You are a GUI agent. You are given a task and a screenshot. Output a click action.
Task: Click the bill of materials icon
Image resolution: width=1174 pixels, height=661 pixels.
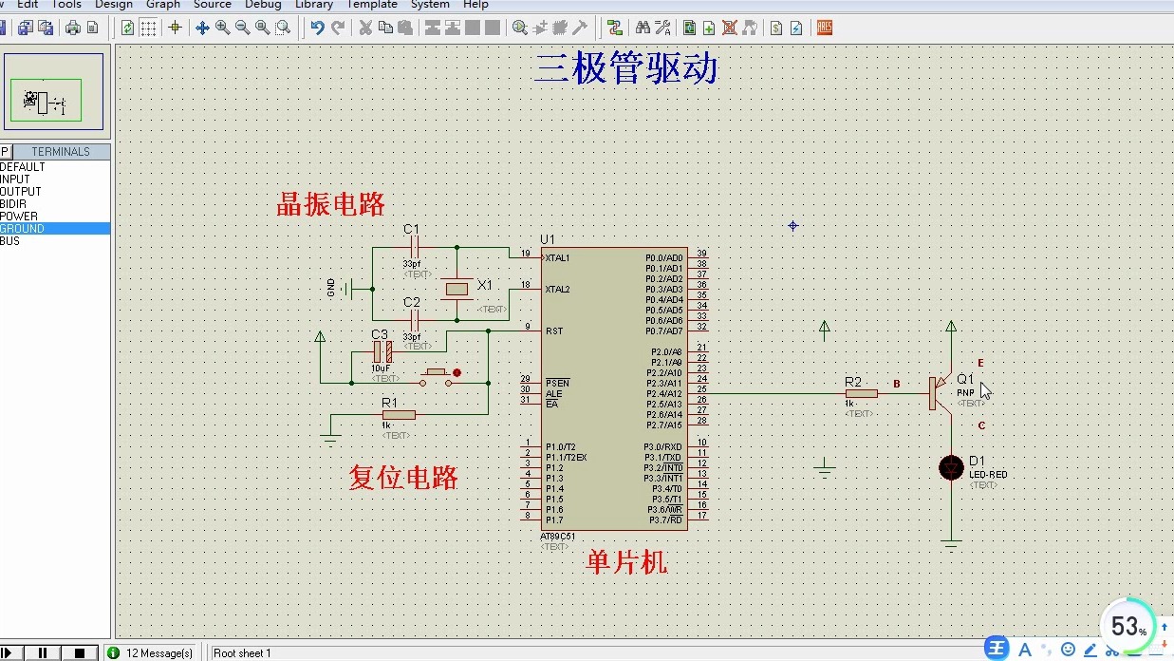click(776, 28)
